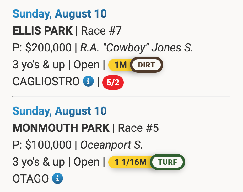This screenshot has height=192, width=243.
Task: Click the ELLIS PARK track name
Action: click(42, 31)
